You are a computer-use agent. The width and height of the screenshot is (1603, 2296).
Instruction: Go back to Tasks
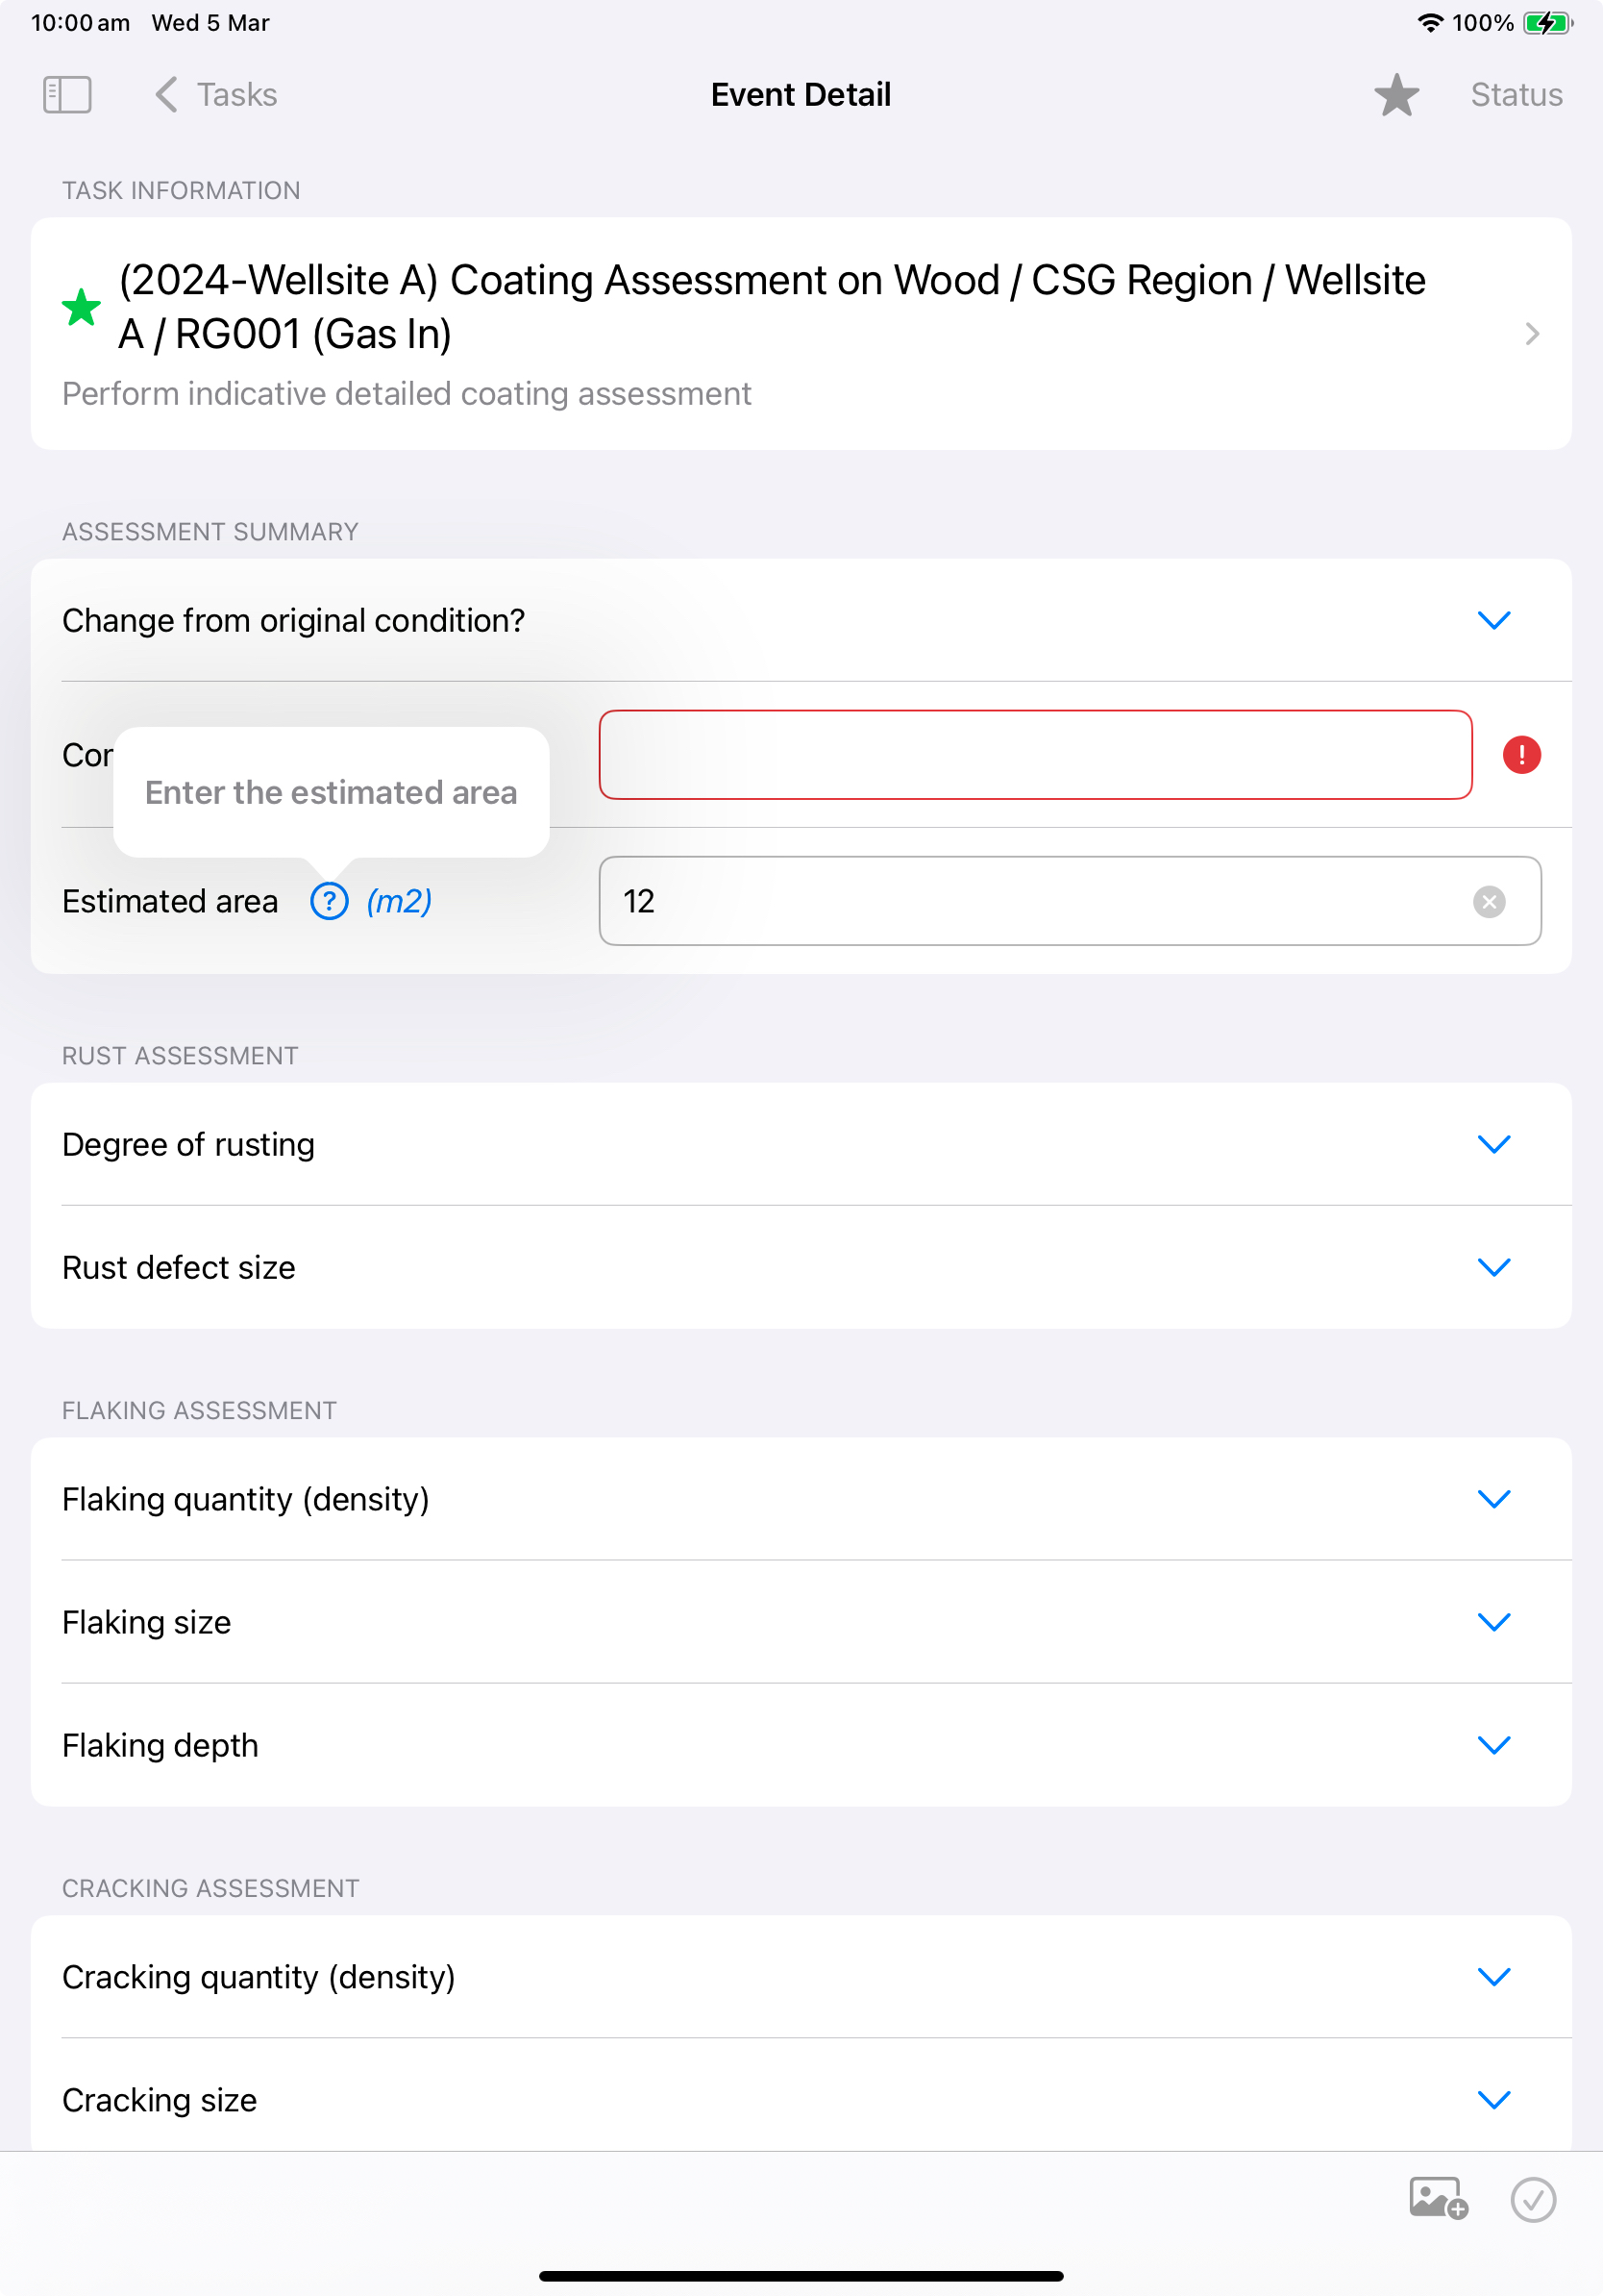(217, 95)
